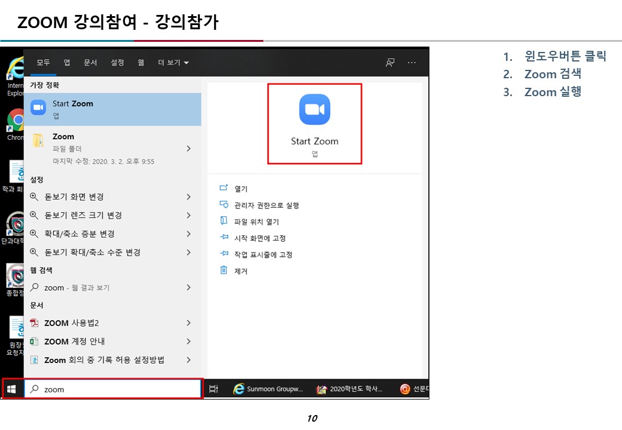
Task: Click the Zoom camera icon in best match
Action: point(38,107)
